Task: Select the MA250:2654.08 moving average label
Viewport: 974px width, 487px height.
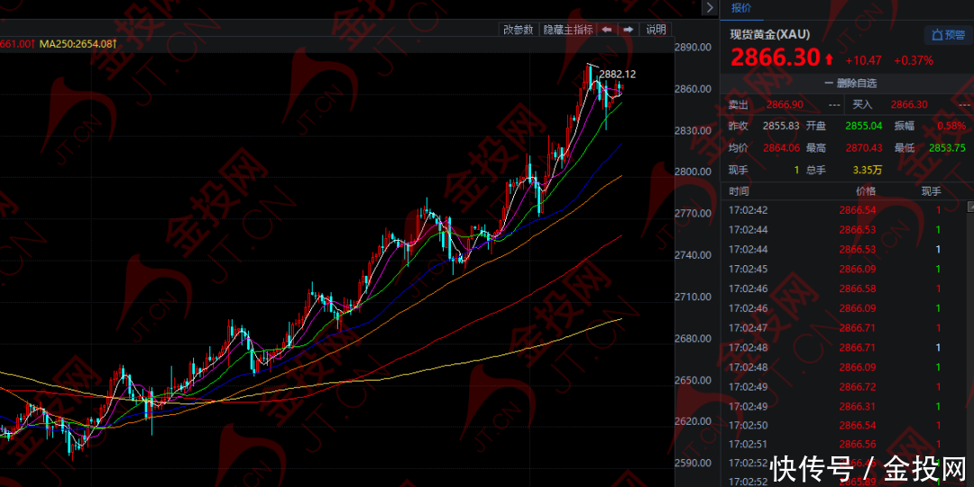Action: (78, 43)
